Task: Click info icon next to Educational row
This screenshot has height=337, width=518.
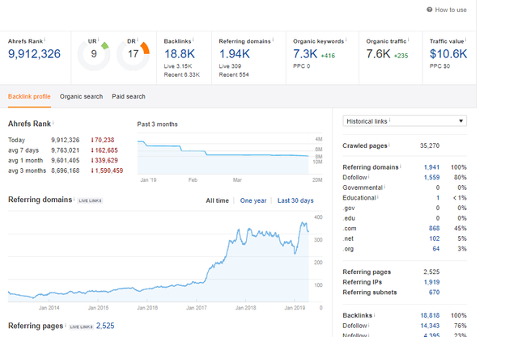Action: 378,196
